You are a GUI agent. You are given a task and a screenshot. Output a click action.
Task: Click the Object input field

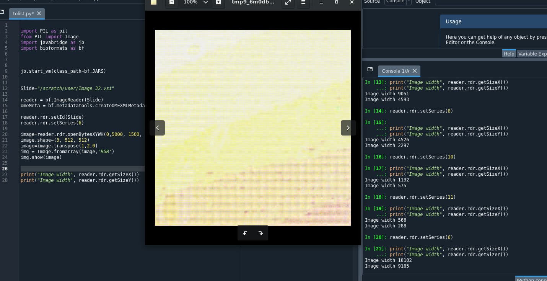(491, 2)
